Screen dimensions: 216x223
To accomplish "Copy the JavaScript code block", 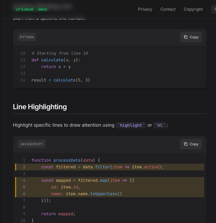I will 191,144.
